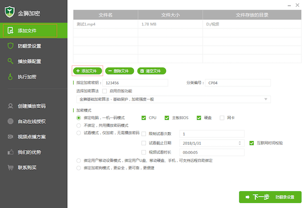Click the shopping cart icon beside 联系购买

[x=11, y=167]
